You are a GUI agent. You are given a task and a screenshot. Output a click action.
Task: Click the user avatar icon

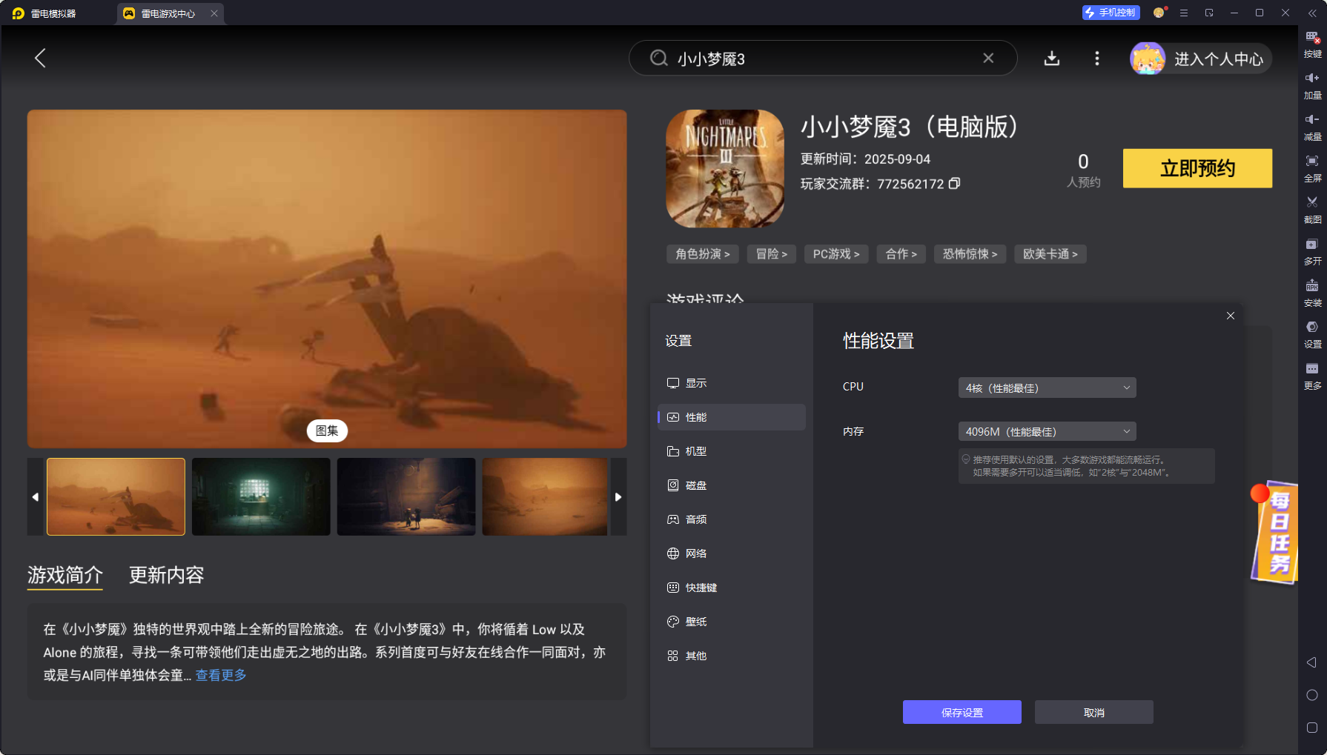[1148, 59]
